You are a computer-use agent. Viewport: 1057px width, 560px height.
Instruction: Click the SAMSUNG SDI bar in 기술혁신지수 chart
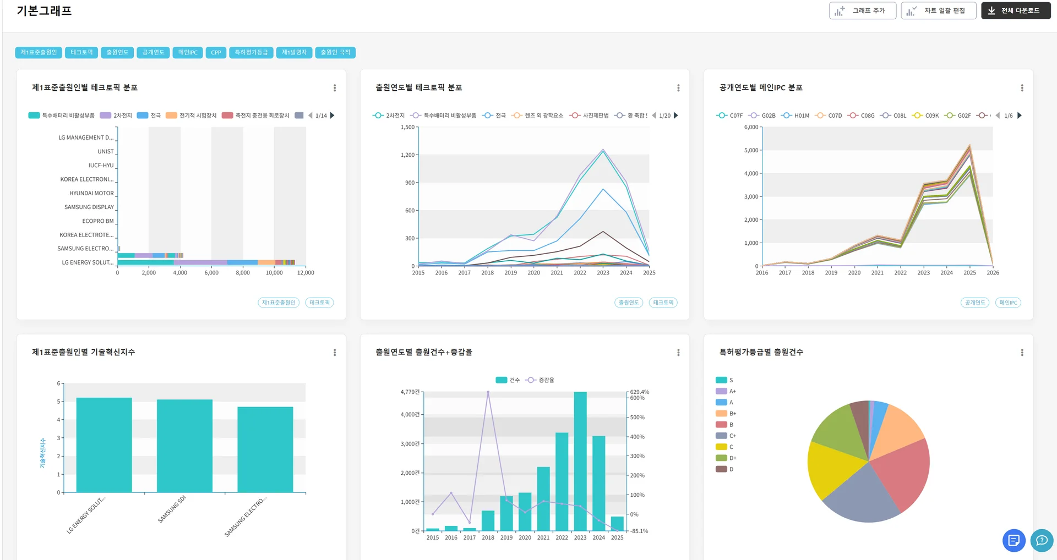point(184,446)
